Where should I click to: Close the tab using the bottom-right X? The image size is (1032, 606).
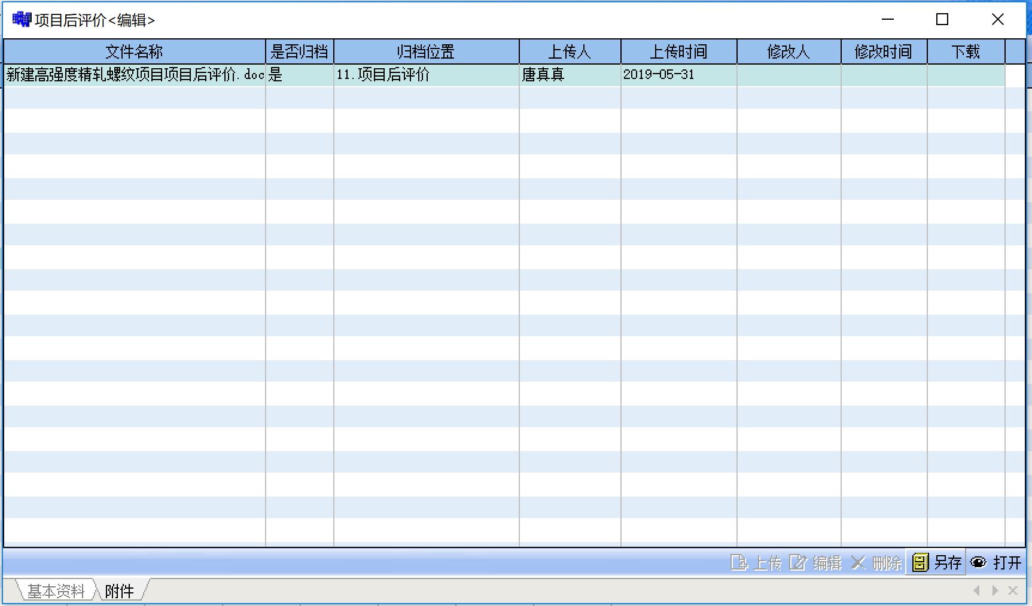(x=1013, y=590)
